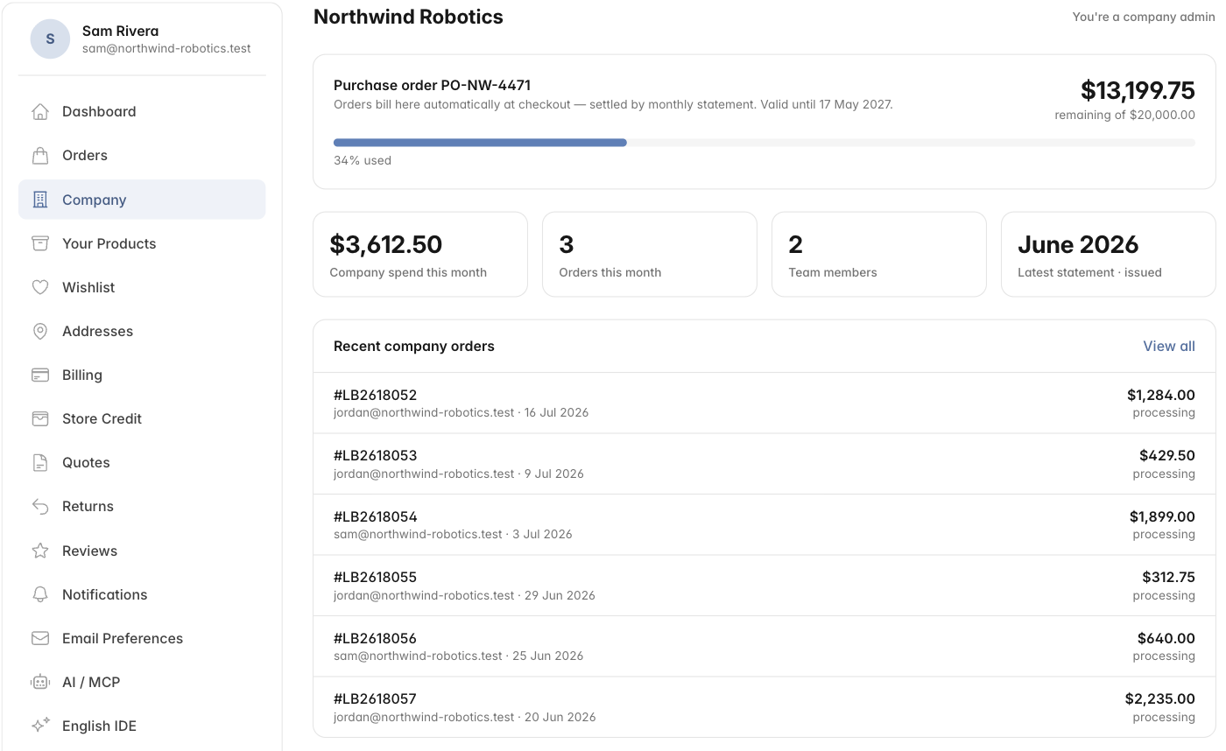Click the 34% used label
This screenshot has height=751, width=1226.
pos(363,160)
